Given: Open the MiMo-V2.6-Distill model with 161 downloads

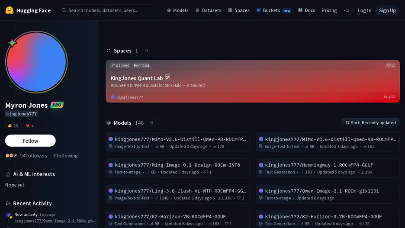Looking at the screenshot, I should coord(328,142).
